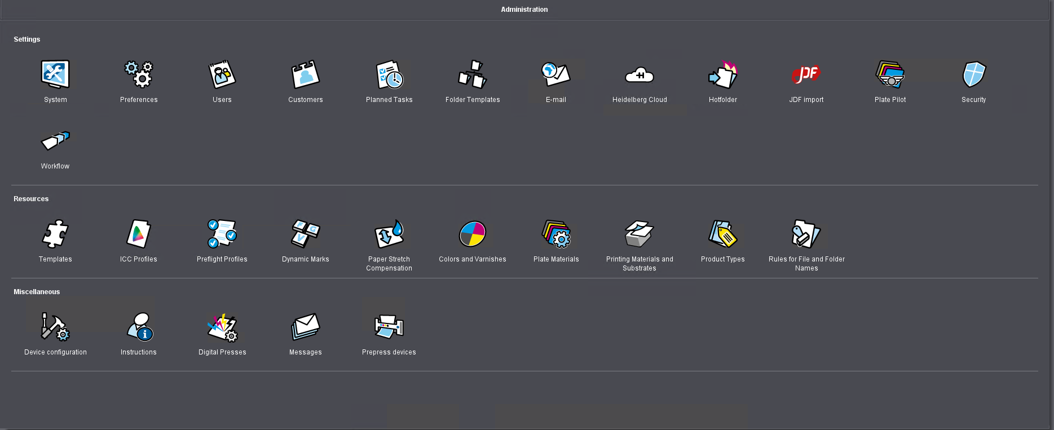The height and width of the screenshot is (430, 1054).
Task: Open the Users administration icon
Action: (222, 75)
